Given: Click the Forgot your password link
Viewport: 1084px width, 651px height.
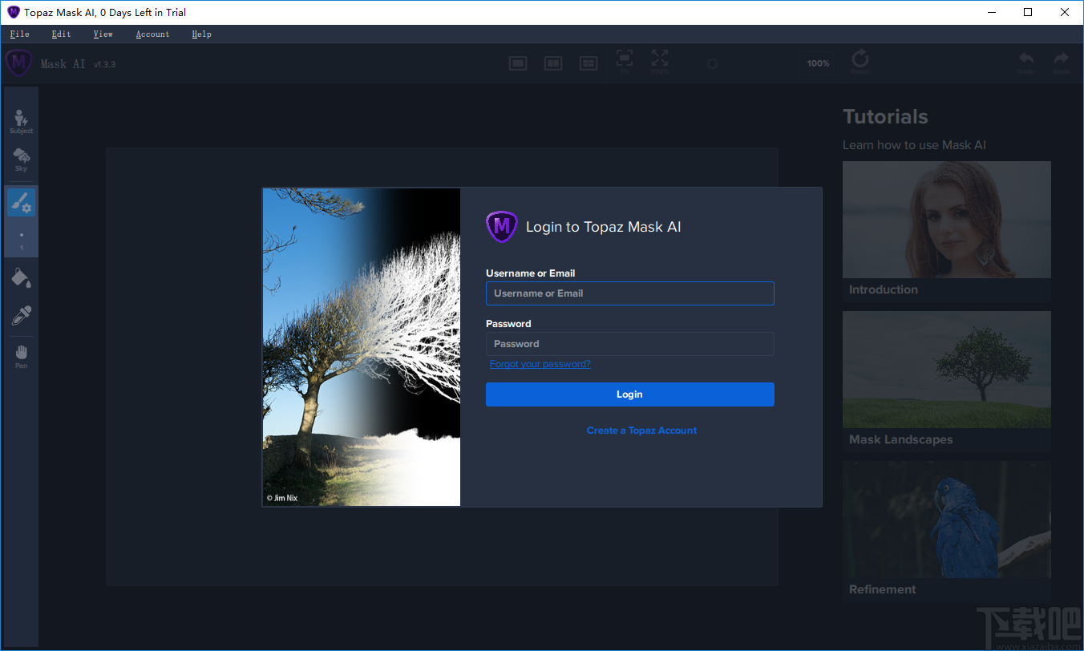Looking at the screenshot, I should tap(540, 364).
